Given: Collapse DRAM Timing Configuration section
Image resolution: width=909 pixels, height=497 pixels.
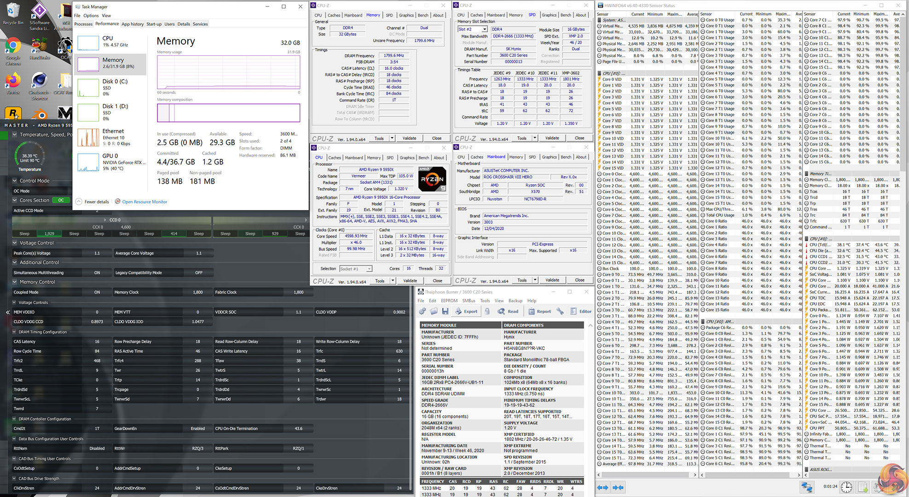Looking at the screenshot, I should coord(14,332).
